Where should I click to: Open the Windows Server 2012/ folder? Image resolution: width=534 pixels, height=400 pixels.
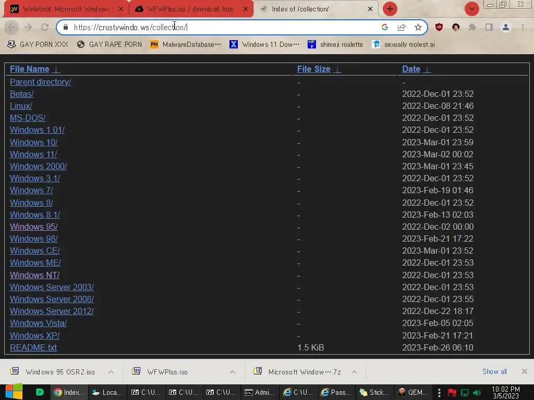[52, 311]
